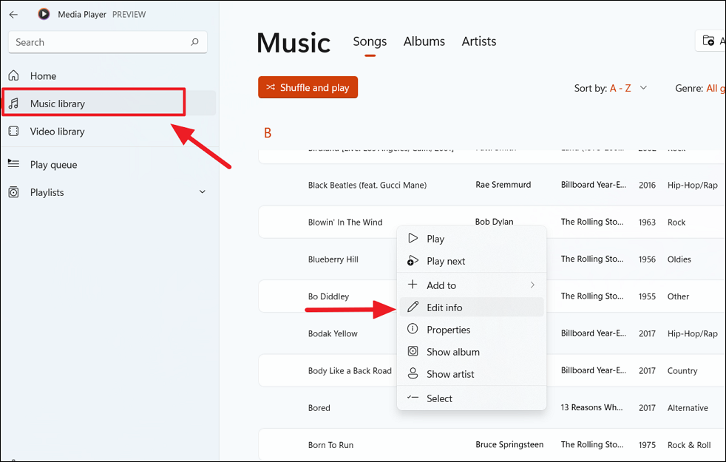The height and width of the screenshot is (462, 726).
Task: Click the Select checklist icon
Action: coord(413,398)
